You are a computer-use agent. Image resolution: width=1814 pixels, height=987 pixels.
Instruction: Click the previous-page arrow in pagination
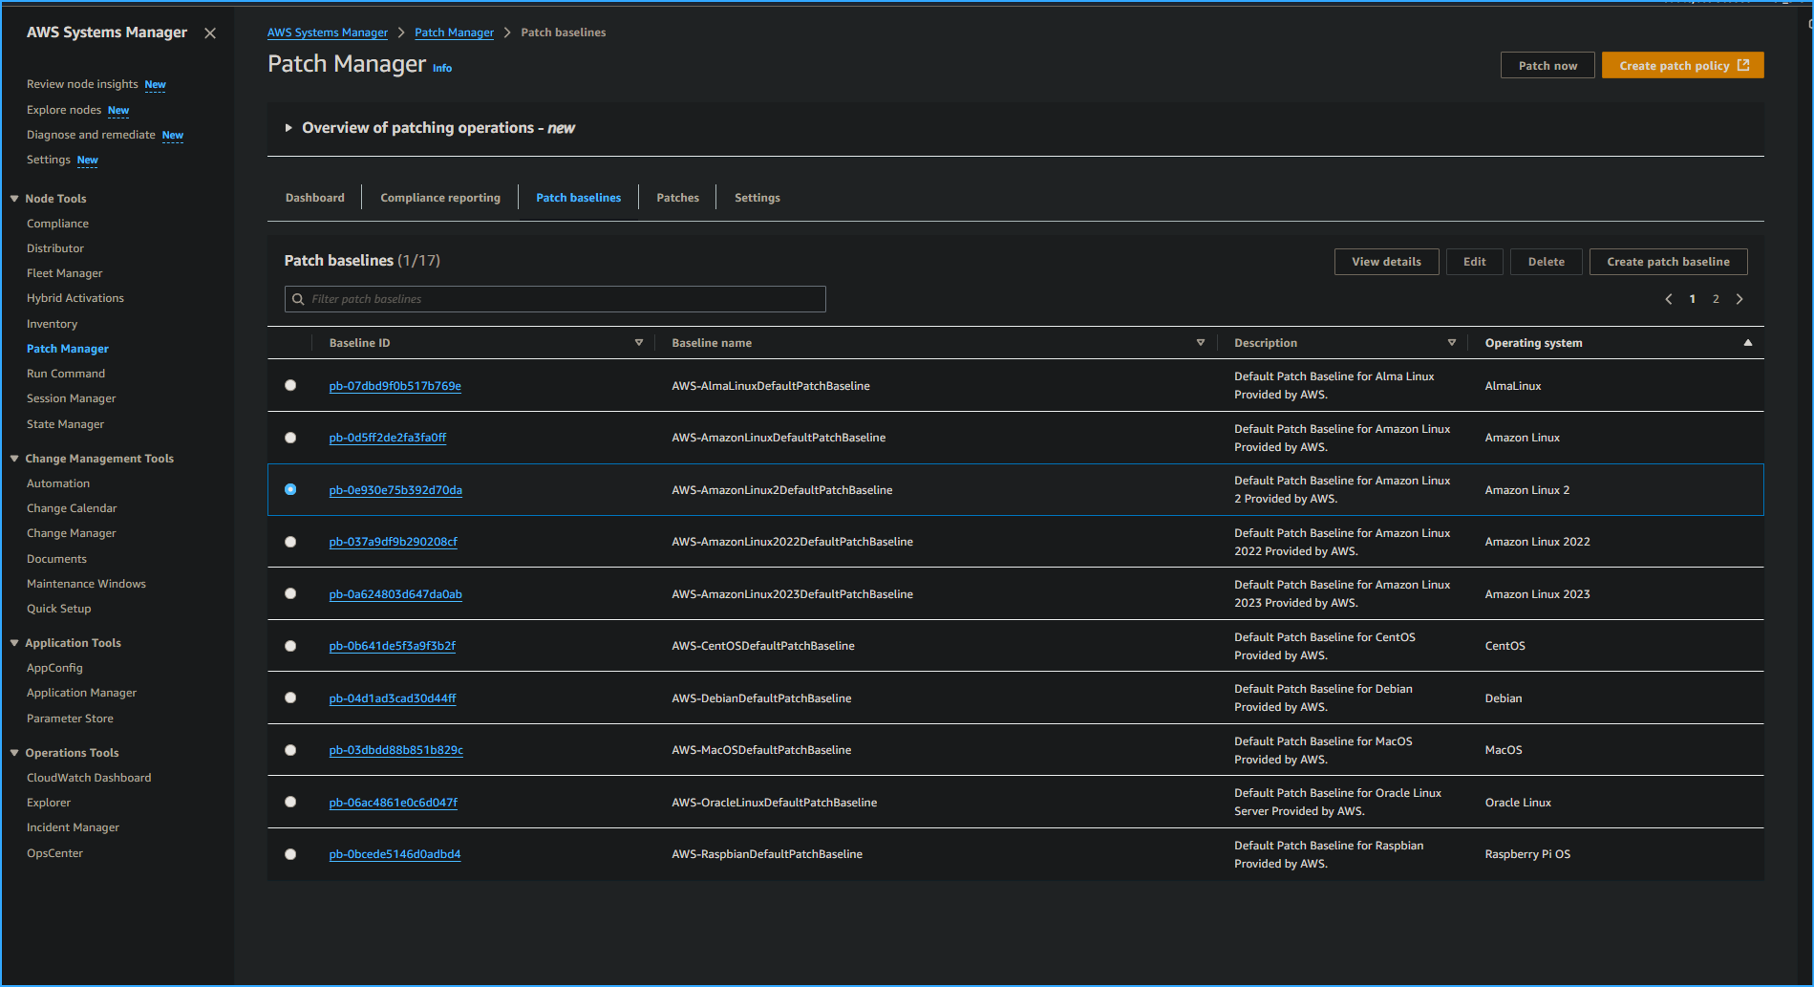point(1668,298)
